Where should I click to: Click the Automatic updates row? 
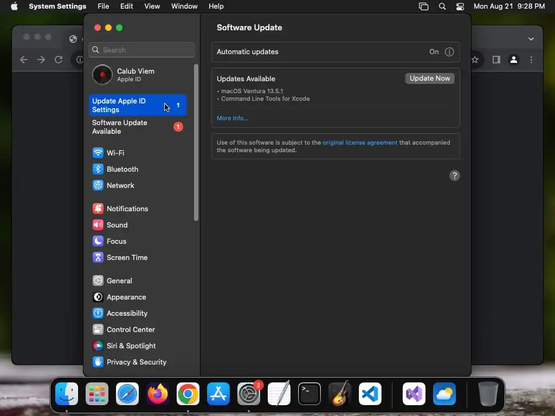point(335,52)
